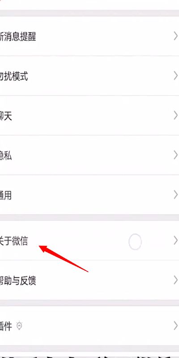Open 帮助与反馈 help and feedback
The height and width of the screenshot is (358, 179).
[89, 280]
